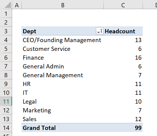The height and width of the screenshot is (136, 157).
Task: Click the select-all corner triangle
Action: coord(8,5)
